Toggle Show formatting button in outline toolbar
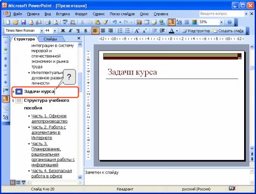The height and width of the screenshot is (194, 256). pyautogui.click(x=5, y=117)
